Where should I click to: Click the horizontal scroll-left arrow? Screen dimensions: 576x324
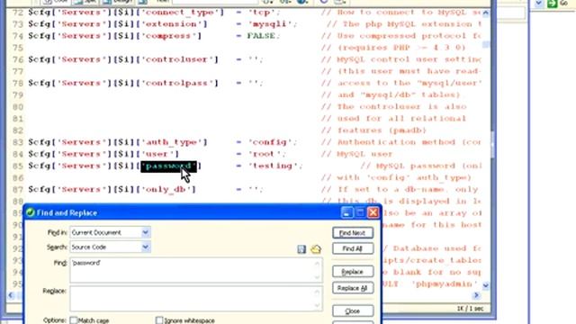click(x=11, y=295)
